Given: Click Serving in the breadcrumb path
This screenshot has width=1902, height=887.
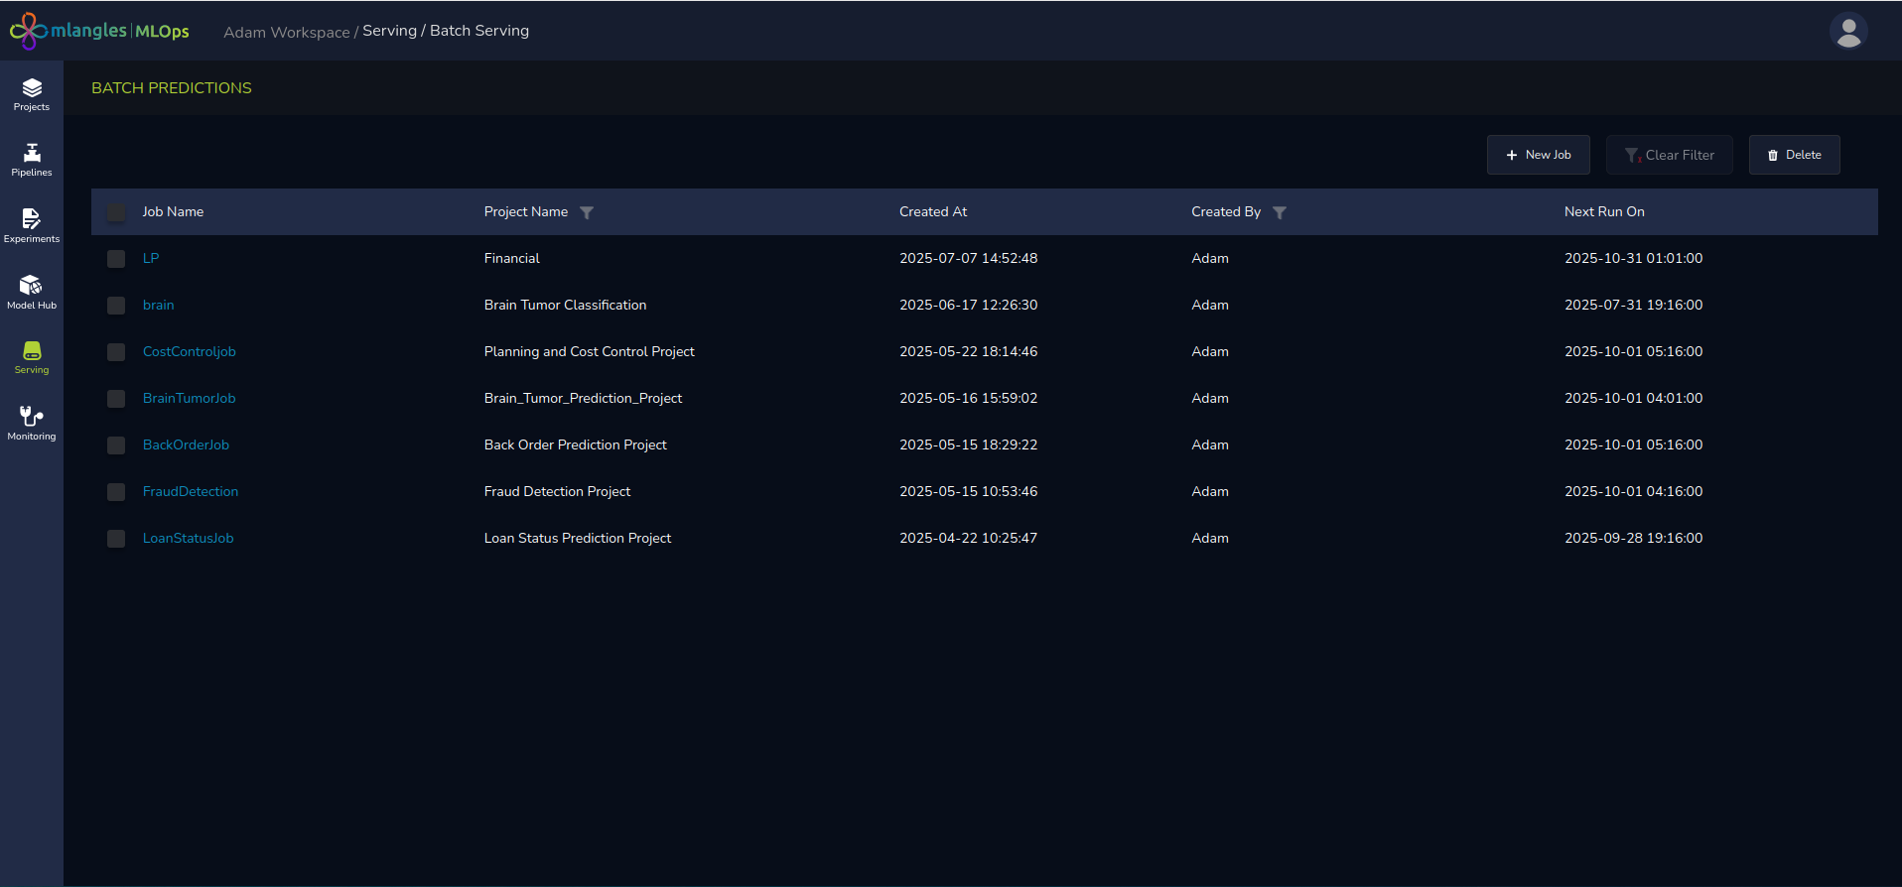Looking at the screenshot, I should point(389,31).
